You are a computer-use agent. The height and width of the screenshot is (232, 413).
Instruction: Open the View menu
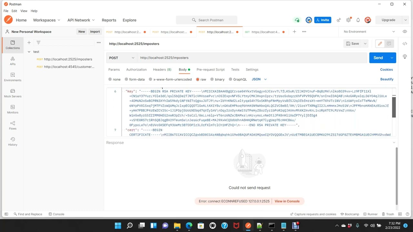coord(24,11)
